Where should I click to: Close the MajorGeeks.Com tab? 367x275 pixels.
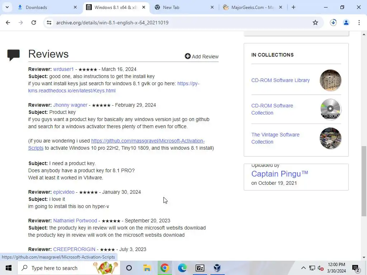(281, 7)
